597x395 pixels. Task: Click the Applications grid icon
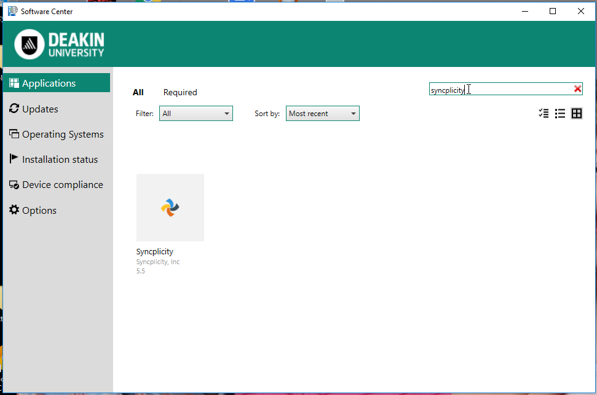point(14,83)
